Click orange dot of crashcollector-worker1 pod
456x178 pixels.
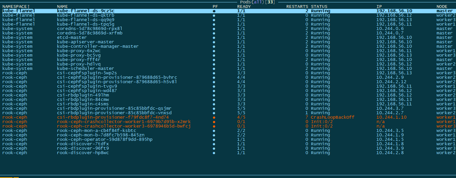214,122
